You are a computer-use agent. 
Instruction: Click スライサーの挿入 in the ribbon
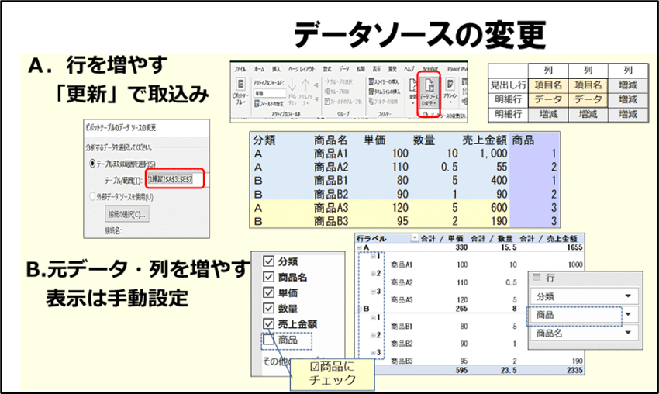click(383, 81)
